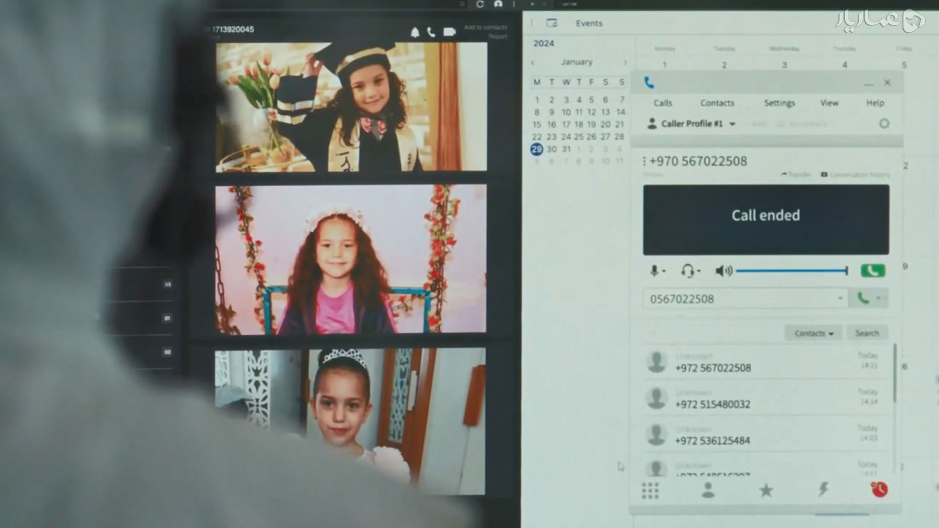939x528 pixels.
Task: Adjust the speaker volume slider
Action: (x=791, y=270)
